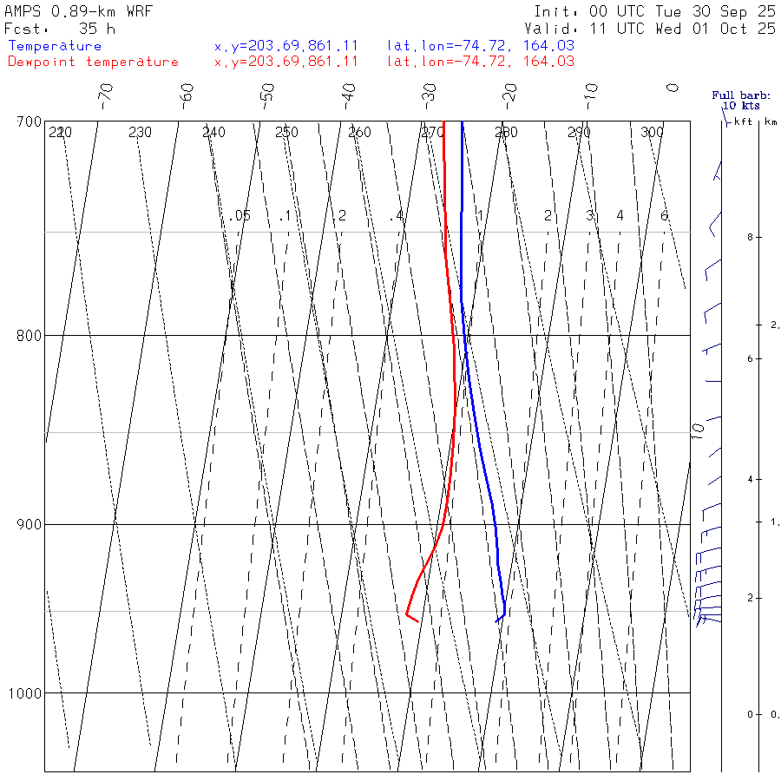Image resolution: width=781 pixels, height=781 pixels.
Task: Click the -50 temperature axis label
Action: (267, 96)
